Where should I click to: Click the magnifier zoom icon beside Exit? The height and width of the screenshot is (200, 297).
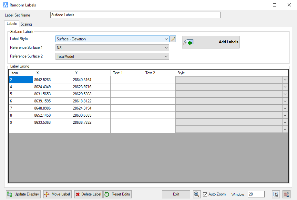(197, 194)
